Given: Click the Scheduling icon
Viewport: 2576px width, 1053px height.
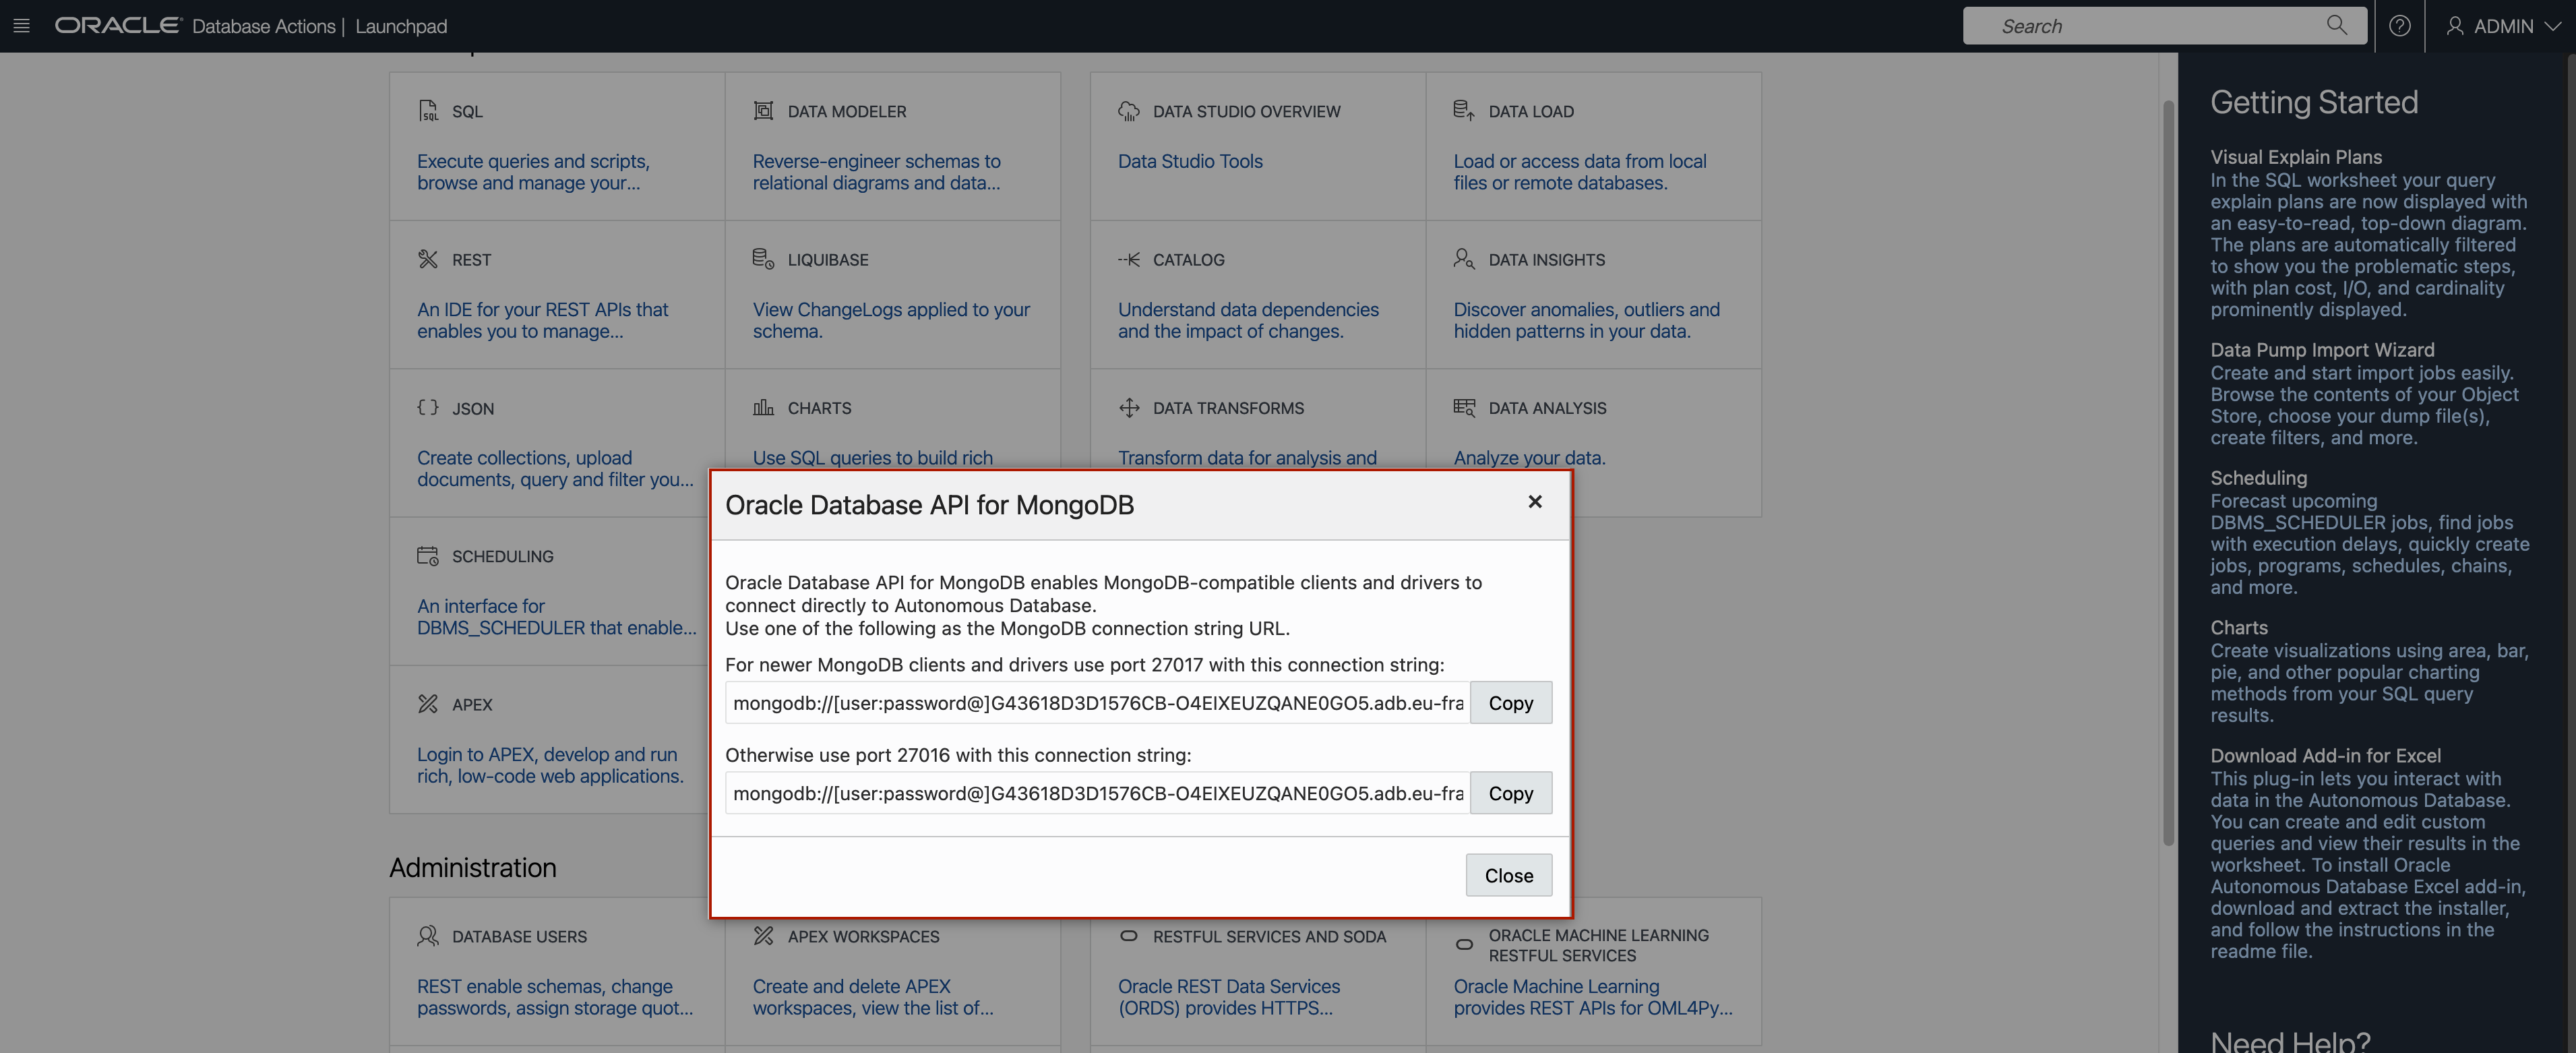Looking at the screenshot, I should [x=429, y=556].
